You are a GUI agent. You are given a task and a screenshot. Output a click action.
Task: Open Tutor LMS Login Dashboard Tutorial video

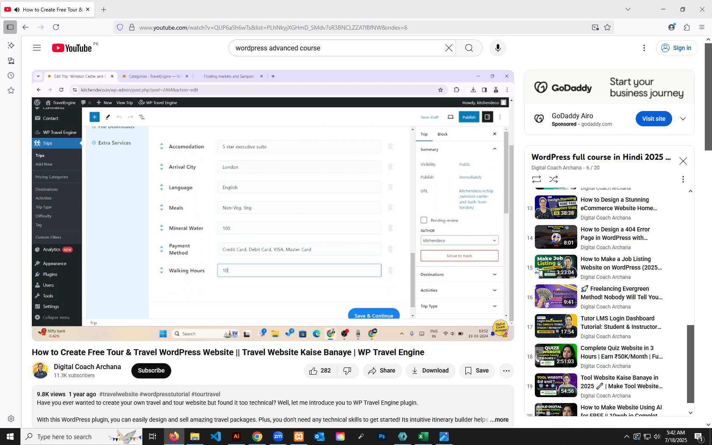tap(621, 323)
